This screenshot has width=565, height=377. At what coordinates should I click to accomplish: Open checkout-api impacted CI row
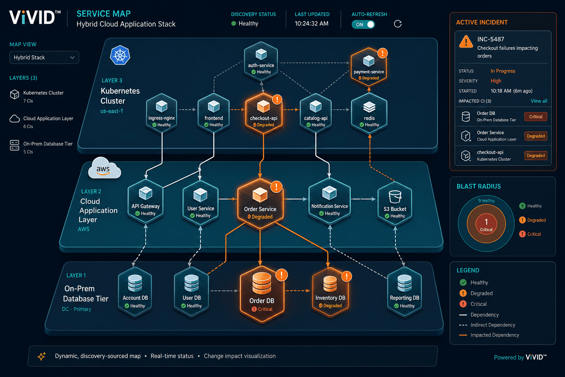click(x=503, y=156)
